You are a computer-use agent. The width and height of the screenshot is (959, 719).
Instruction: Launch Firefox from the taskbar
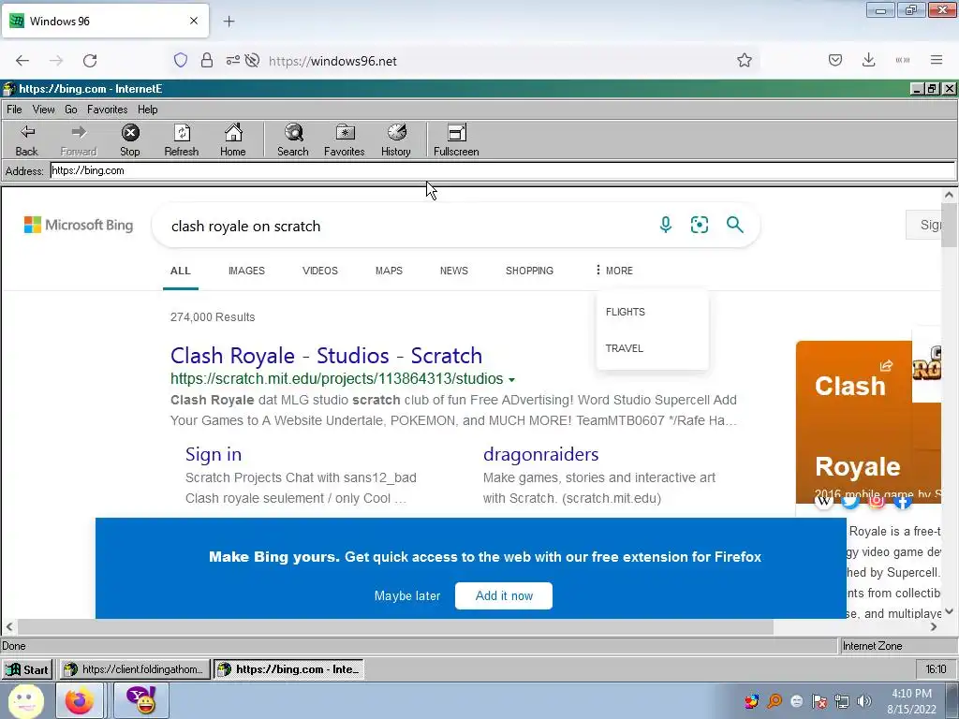click(79, 700)
